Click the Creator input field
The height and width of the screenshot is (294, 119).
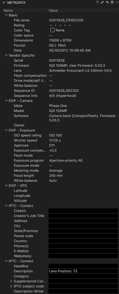click(83, 211)
